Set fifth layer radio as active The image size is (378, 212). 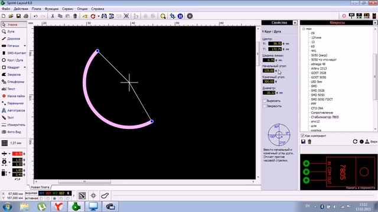[68, 198]
